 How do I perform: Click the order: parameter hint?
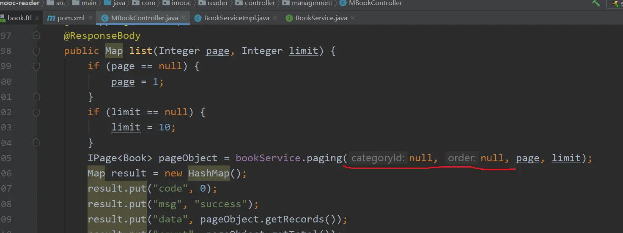click(462, 158)
